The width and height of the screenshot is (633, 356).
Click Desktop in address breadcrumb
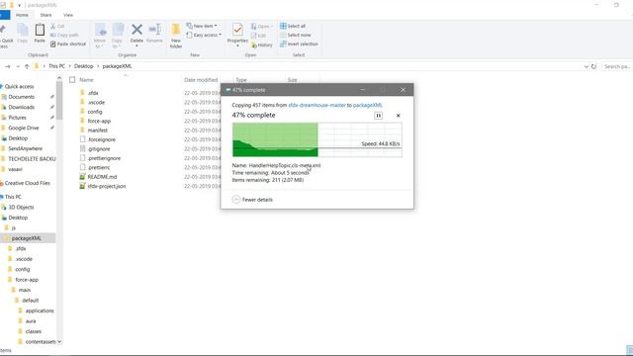click(83, 66)
